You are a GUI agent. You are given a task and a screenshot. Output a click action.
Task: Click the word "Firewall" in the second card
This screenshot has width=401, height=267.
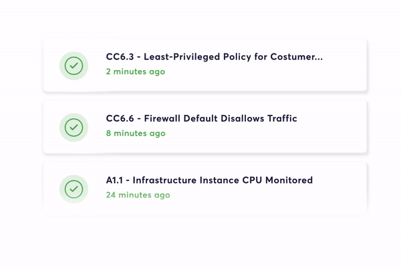164,119
